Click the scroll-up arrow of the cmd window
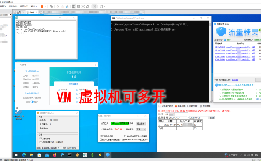Image resolution: width=261 pixels, height=161 pixels. click(x=210, y=22)
